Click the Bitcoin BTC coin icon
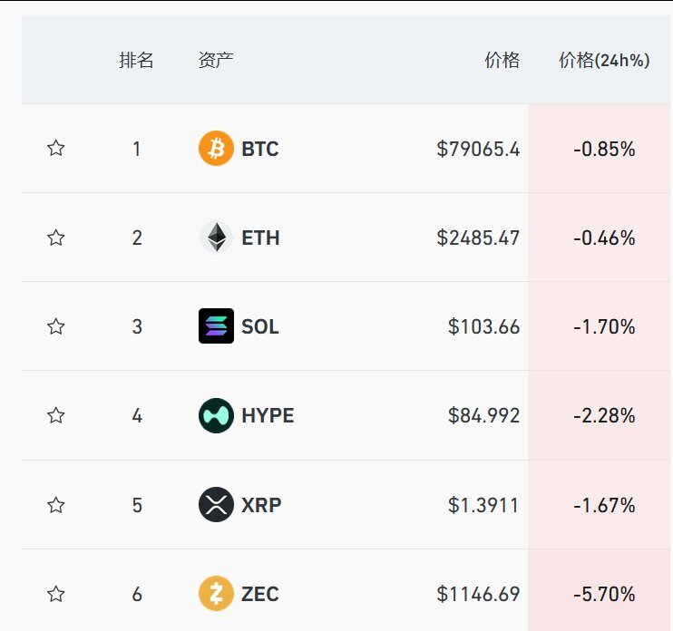673x631 pixels. tap(216, 149)
